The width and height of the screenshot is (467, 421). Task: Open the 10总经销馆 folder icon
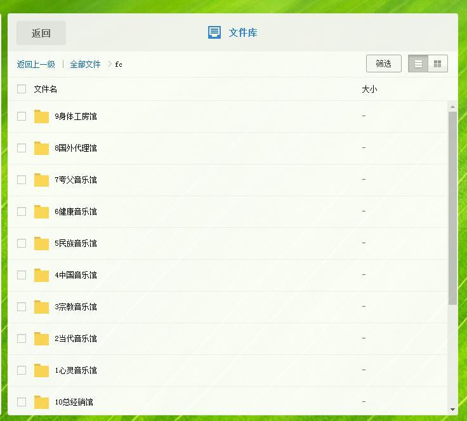[41, 402]
